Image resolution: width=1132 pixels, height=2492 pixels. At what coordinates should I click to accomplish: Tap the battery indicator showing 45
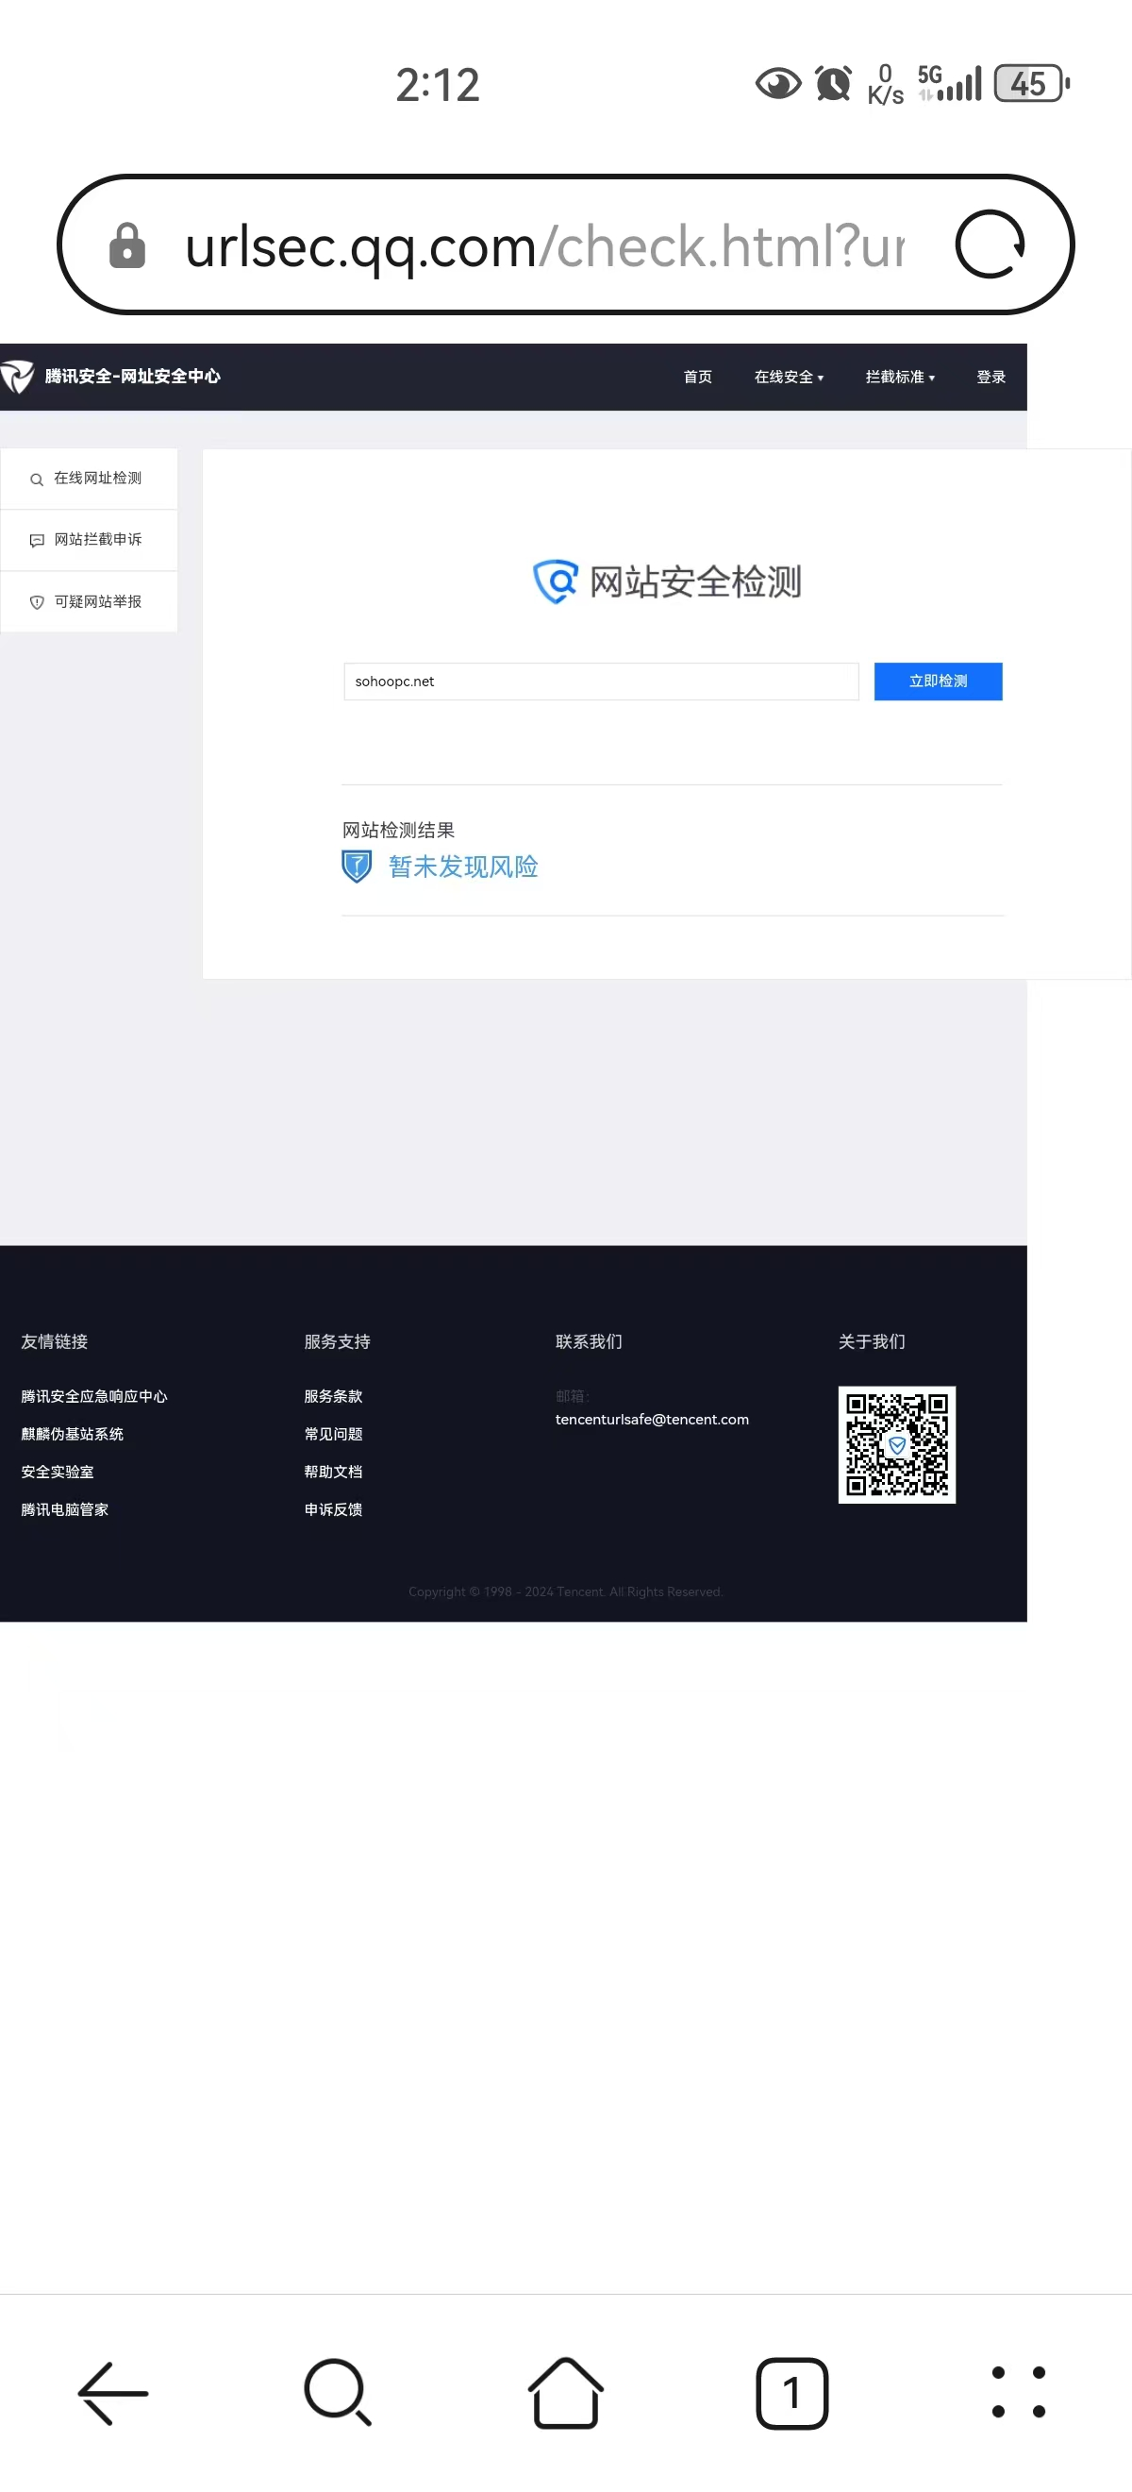(1031, 83)
